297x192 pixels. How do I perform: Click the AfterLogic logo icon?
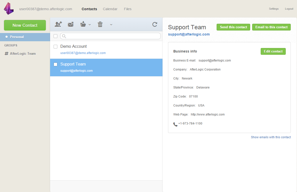9,9
